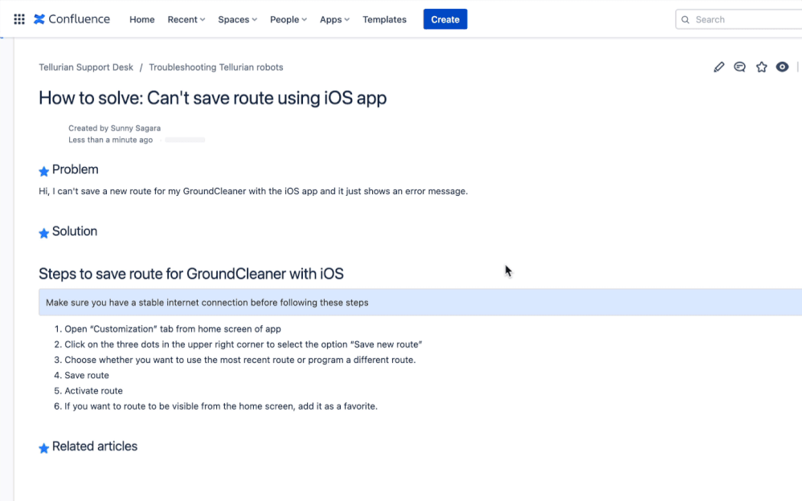802x501 pixels.
Task: Open comments via the speech bubble icon
Action: 739,67
